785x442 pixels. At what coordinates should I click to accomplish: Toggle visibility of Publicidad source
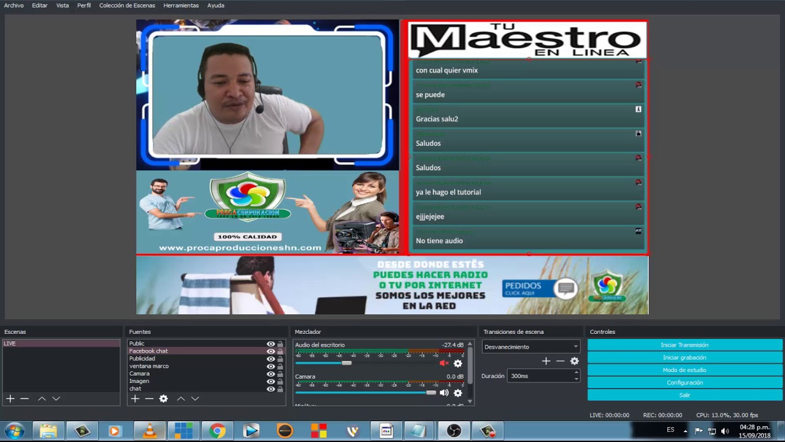tap(270, 359)
